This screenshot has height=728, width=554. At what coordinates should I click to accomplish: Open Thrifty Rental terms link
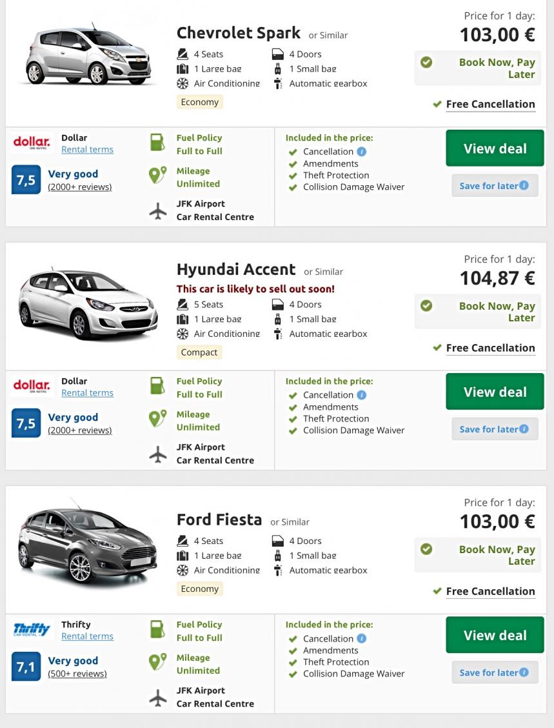click(x=87, y=636)
